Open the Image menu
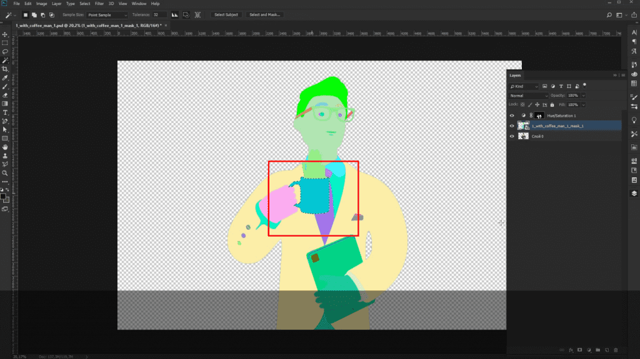Screen dimensions: 640x359 pos(42,4)
